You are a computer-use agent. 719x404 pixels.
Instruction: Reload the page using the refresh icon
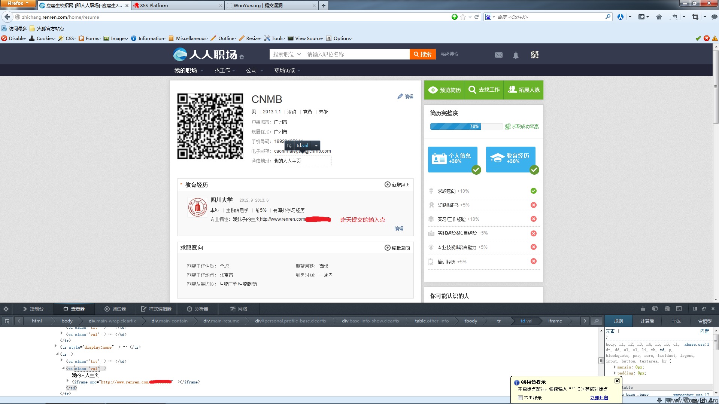pos(477,17)
